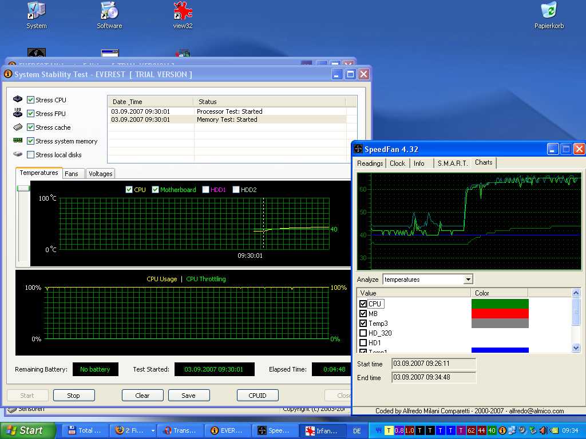This screenshot has height=439, width=586.
Task: Enable the HDD2 graph checkbox
Action: 236,190
